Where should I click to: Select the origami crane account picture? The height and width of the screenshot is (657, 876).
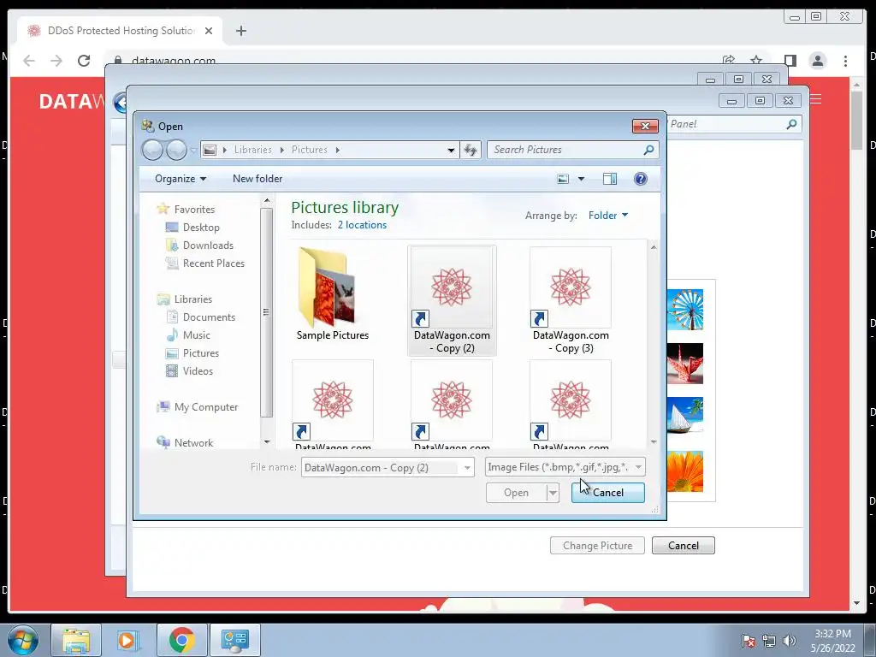[x=685, y=364]
